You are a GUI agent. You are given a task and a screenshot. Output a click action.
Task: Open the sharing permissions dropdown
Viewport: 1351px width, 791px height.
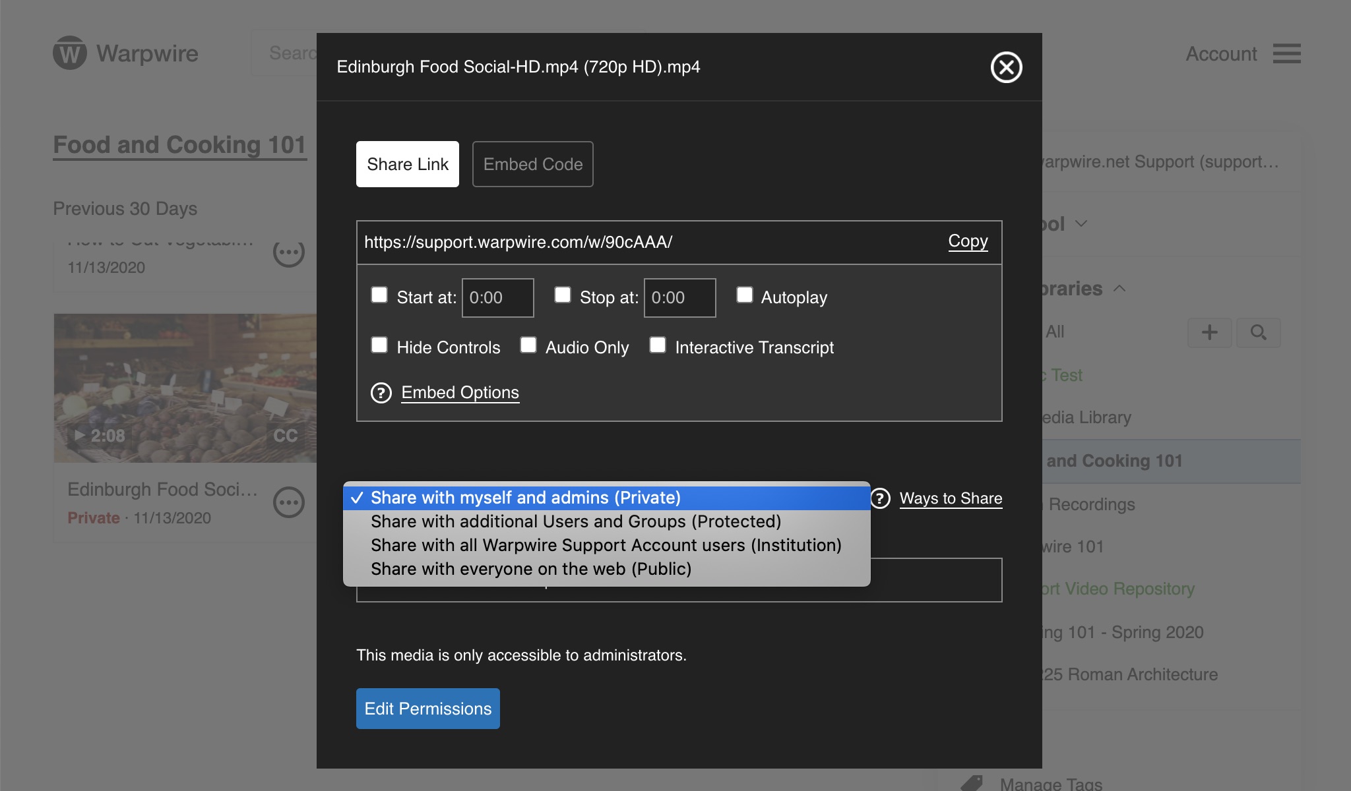pyautogui.click(x=606, y=496)
